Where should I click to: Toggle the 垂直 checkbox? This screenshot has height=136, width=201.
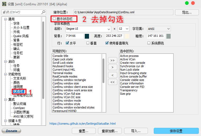click(x=88, y=43)
